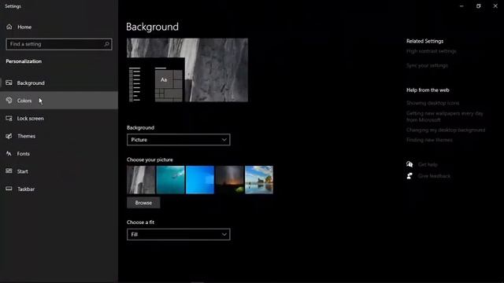This screenshot has width=504, height=283.
Task: Click the Choose your picture label
Action: click(150, 160)
